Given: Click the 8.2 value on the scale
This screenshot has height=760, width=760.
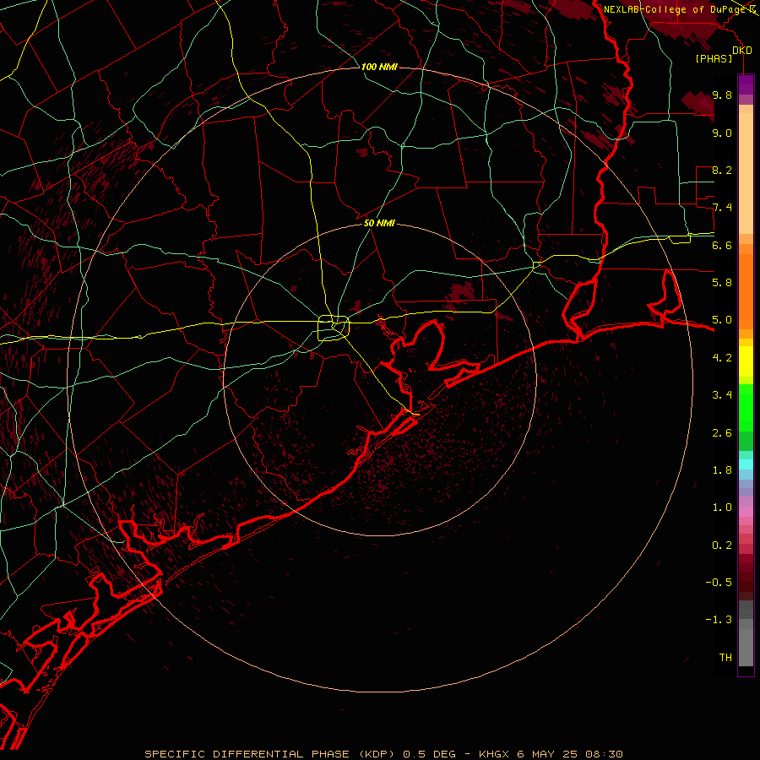Looking at the screenshot, I should [722, 170].
